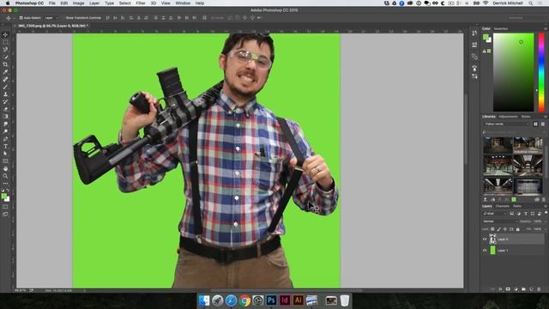This screenshot has width=549, height=309.
Task: Open the Color panel options menu
Action: click(x=546, y=28)
